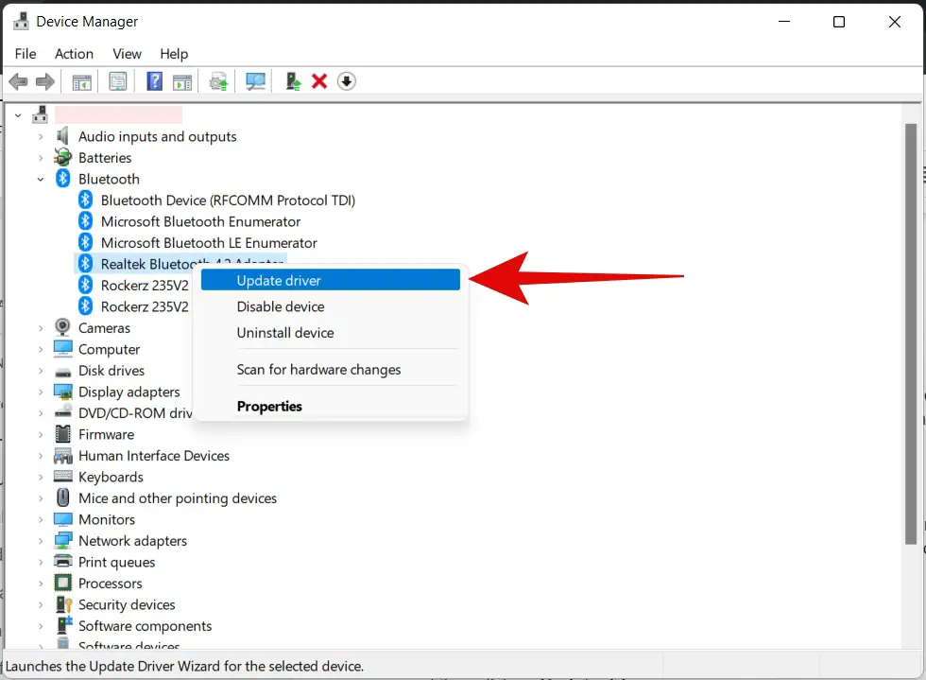Click the Scan for hardware changes monitor icon

(x=255, y=81)
